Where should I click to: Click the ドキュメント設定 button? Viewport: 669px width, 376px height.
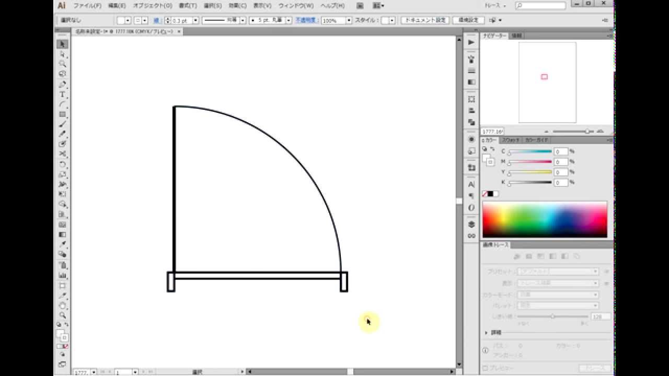pyautogui.click(x=425, y=20)
